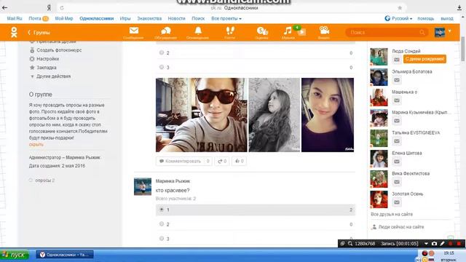Open browser downloads arrow icon

[x=459, y=8]
